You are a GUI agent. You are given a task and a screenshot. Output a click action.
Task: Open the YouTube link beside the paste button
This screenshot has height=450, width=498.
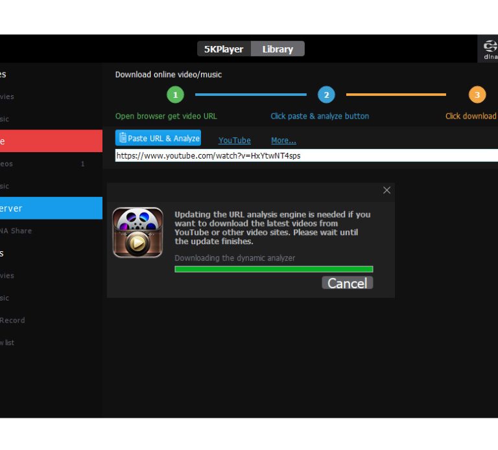234,141
